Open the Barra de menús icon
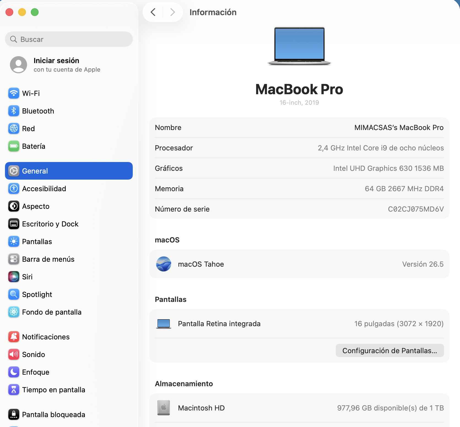 coord(14,259)
